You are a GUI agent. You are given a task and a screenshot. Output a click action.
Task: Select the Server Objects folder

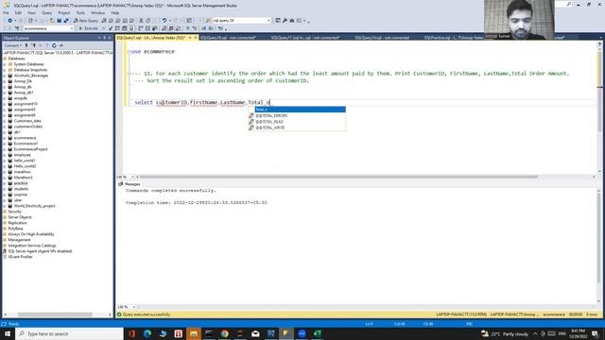click(20, 217)
